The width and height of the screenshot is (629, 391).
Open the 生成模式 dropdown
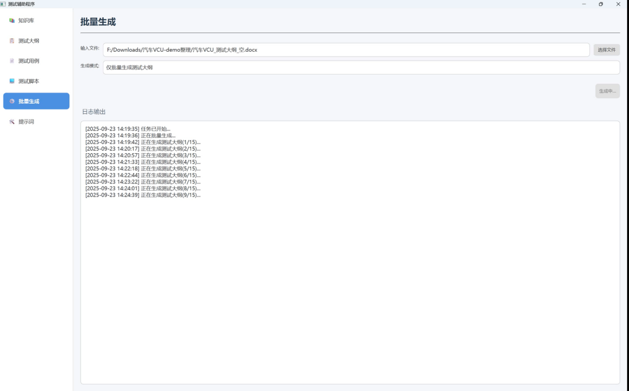click(x=361, y=67)
